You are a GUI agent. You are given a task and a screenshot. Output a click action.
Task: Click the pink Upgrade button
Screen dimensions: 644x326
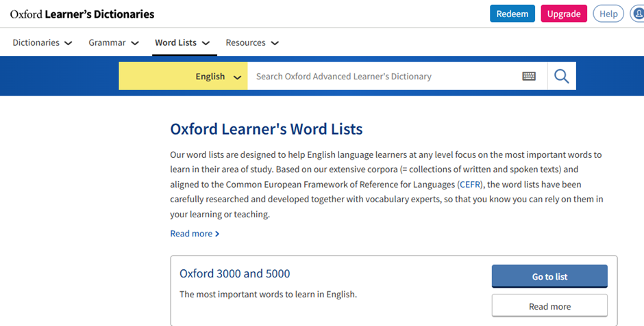pos(564,14)
